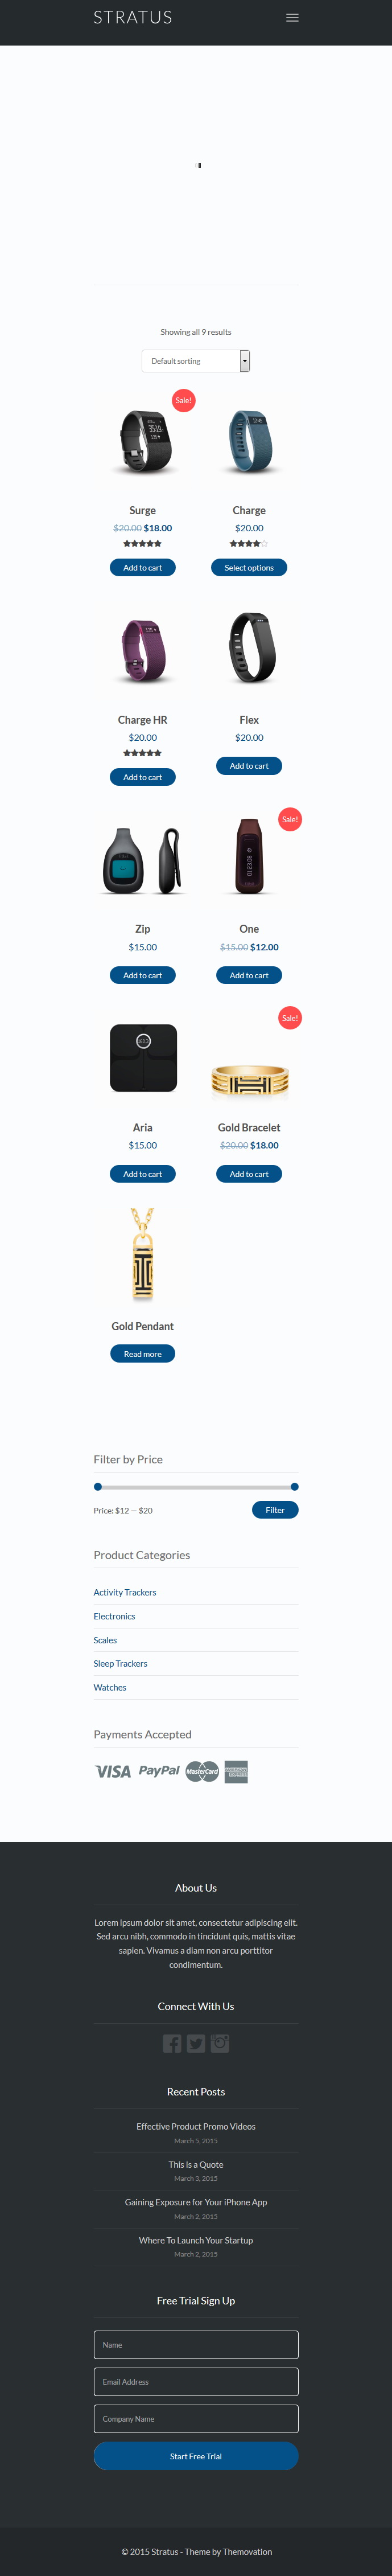Open the Default sorting dropdown
This screenshot has height=2576, width=392.
[196, 361]
